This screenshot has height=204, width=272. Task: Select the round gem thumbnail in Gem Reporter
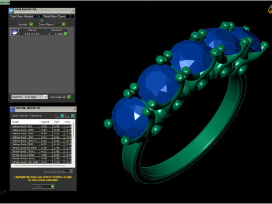[x=14, y=32]
